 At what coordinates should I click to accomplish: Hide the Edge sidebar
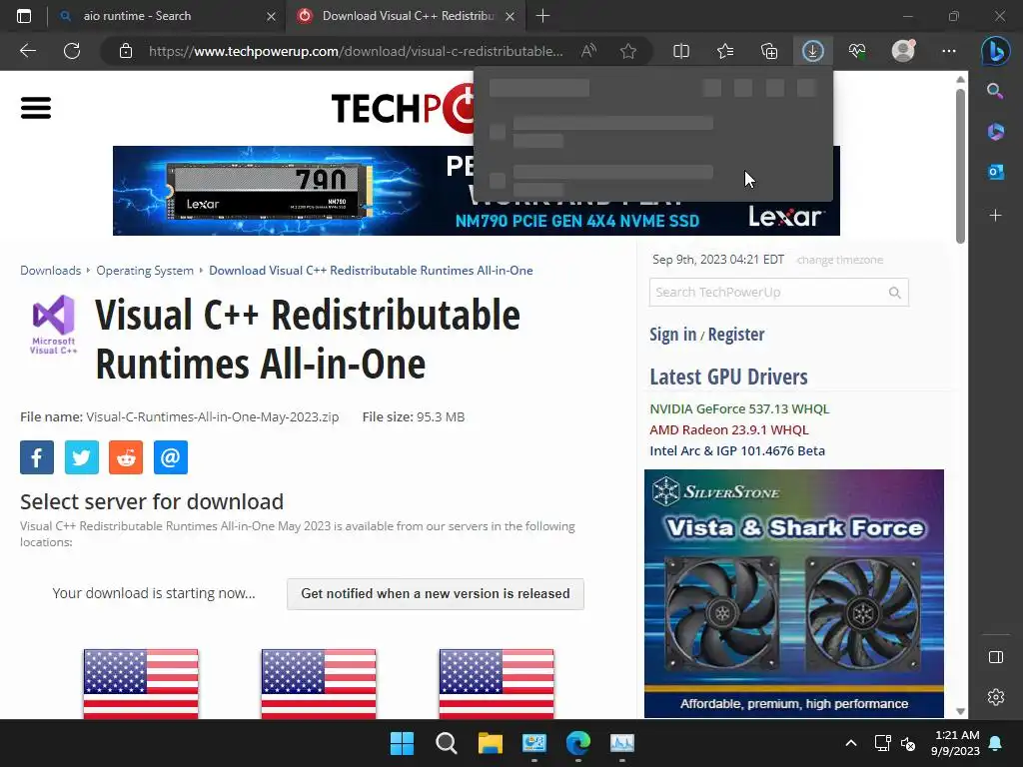point(996,657)
